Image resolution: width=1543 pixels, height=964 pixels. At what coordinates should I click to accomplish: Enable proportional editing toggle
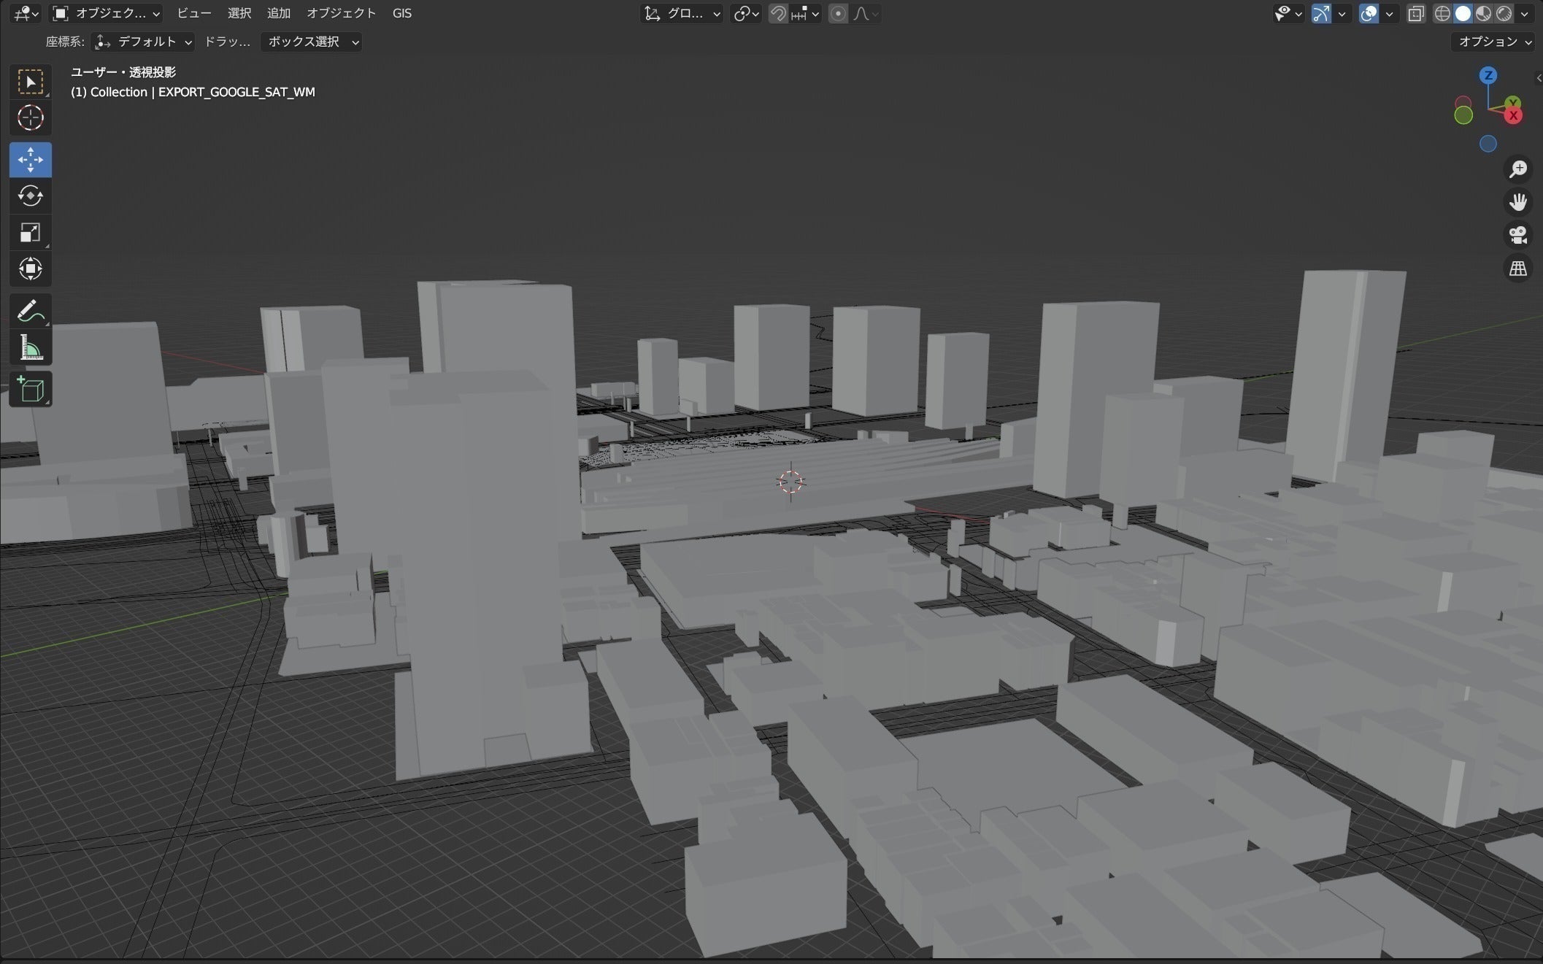pyautogui.click(x=838, y=13)
